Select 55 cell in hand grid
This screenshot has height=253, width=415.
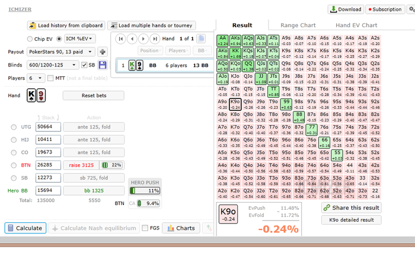point(337,155)
